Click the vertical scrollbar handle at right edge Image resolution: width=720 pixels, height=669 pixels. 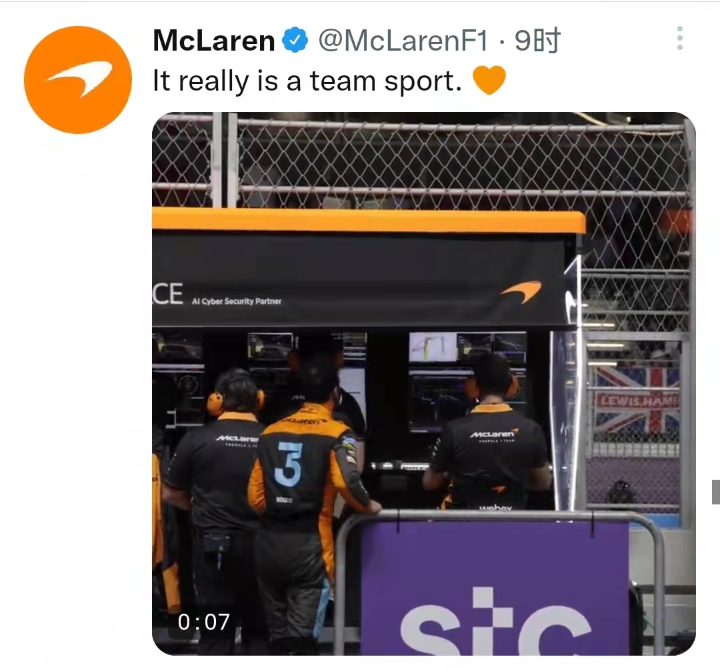point(716,492)
